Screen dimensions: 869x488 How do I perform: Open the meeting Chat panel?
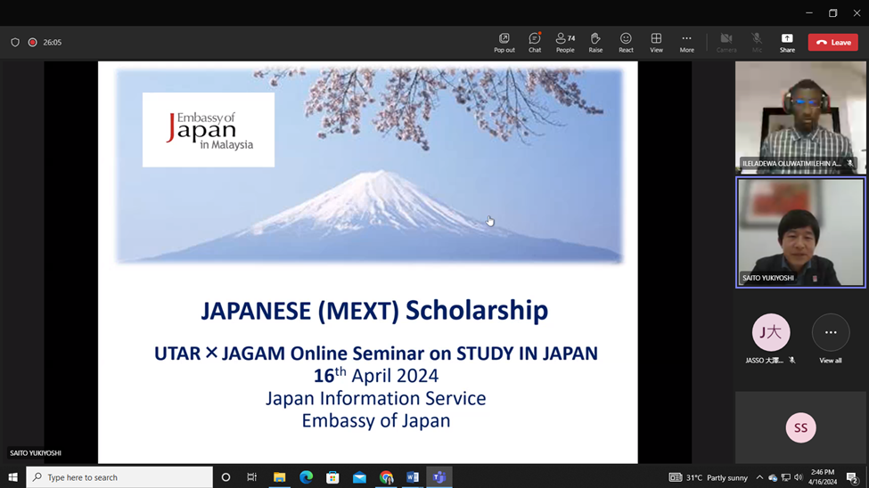click(534, 43)
